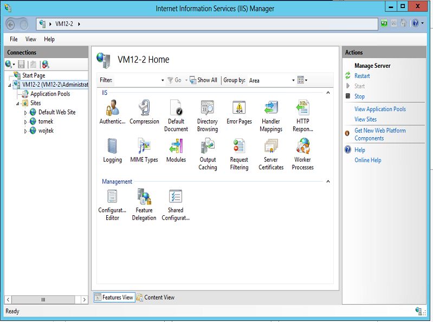The width and height of the screenshot is (433, 322).
Task: Click the back navigation arrow
Action: [x=10, y=25]
